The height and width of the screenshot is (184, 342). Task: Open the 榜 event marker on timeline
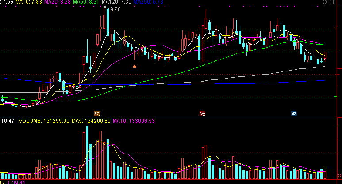pos(97,113)
